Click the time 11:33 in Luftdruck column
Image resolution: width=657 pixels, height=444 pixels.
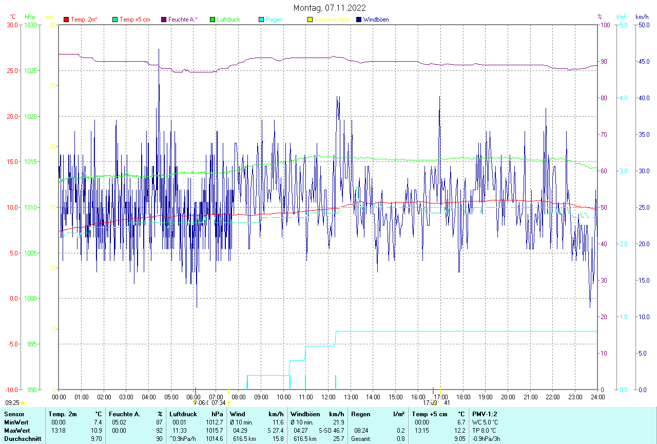point(180,430)
